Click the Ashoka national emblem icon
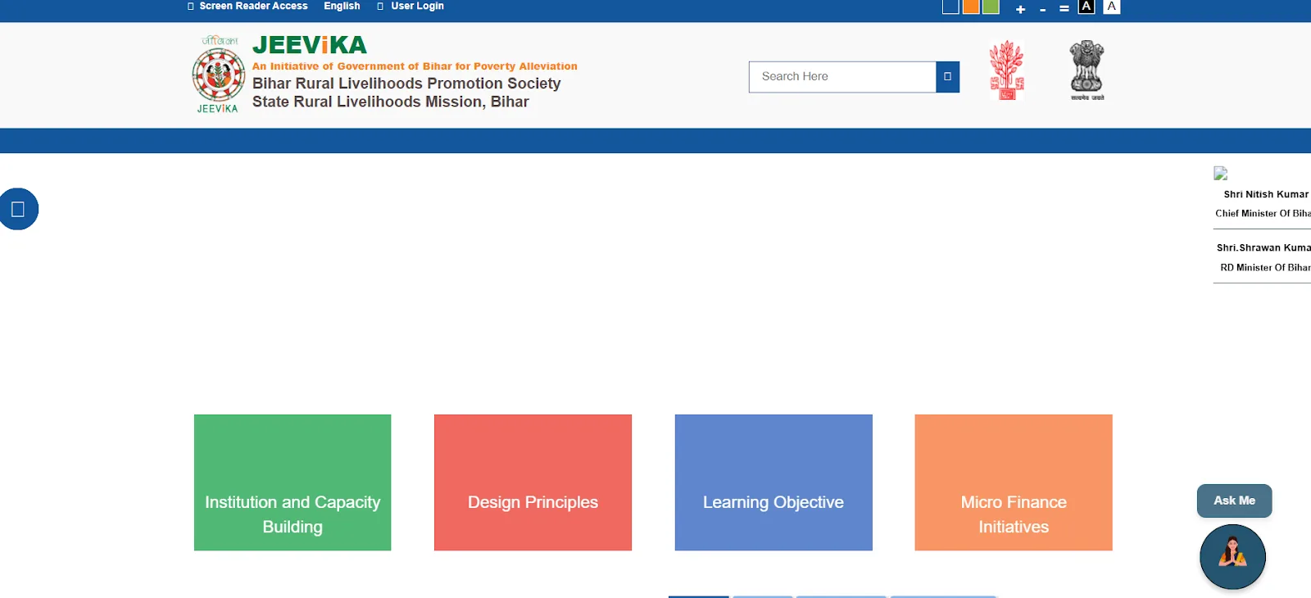The height and width of the screenshot is (598, 1311). 1086,70
